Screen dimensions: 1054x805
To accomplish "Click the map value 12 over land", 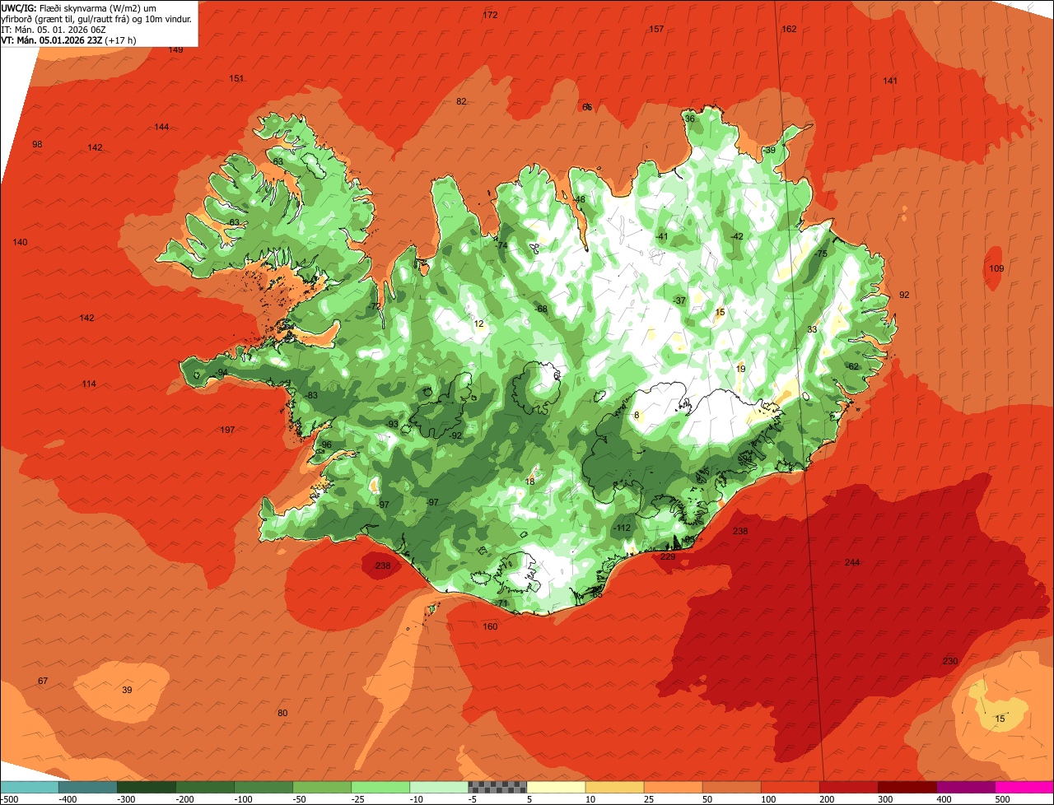I will coord(479,323).
